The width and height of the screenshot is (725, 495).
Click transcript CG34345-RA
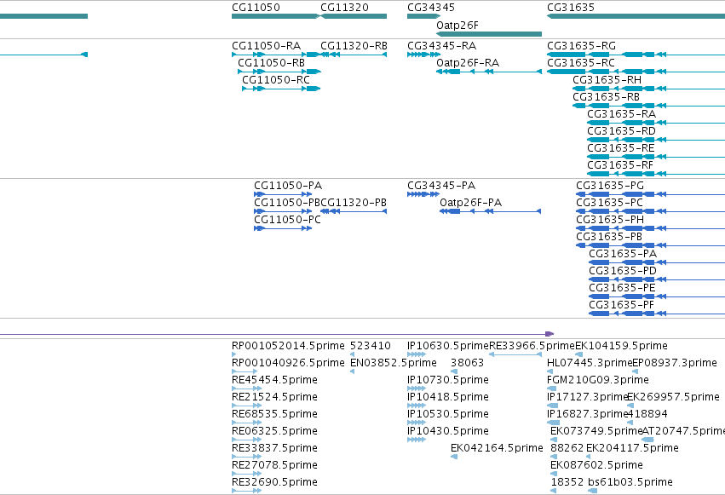(x=441, y=46)
